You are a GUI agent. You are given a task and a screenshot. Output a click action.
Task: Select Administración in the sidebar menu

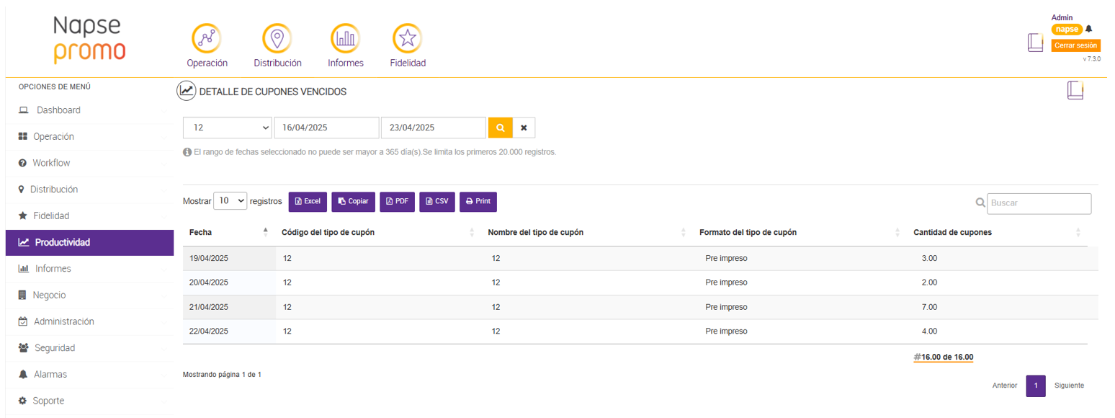click(x=63, y=321)
